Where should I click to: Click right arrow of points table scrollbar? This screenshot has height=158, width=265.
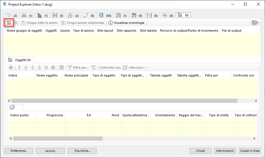click(254, 138)
